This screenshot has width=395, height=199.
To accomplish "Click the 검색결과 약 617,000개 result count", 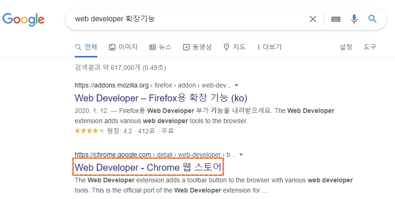I will click(x=121, y=68).
